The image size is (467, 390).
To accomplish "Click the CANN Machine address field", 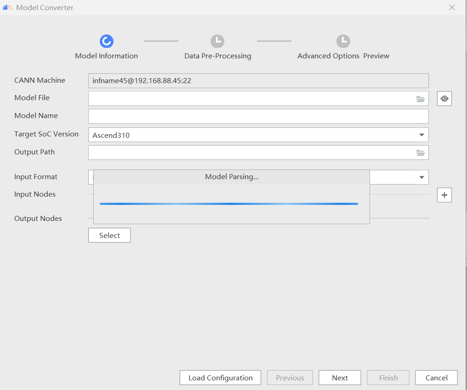I will click(x=258, y=81).
